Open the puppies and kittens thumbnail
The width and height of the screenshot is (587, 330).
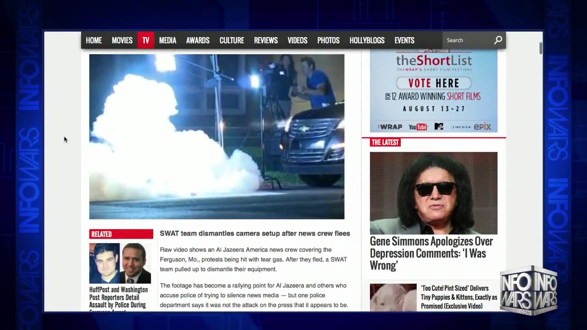[393, 297]
